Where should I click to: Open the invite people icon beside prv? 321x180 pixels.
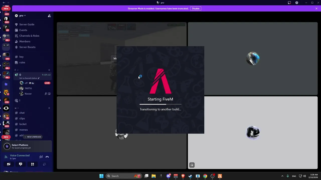pos(49,16)
